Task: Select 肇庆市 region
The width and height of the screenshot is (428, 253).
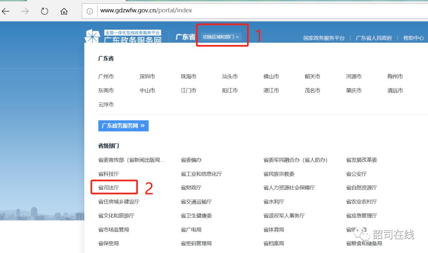Action: (354, 91)
